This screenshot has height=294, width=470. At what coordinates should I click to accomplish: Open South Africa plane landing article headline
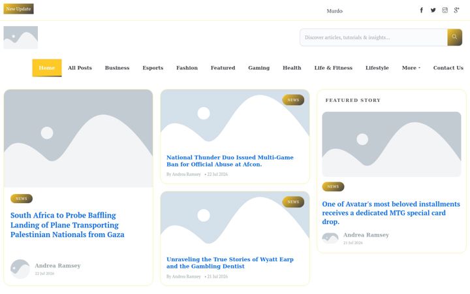tap(67, 225)
